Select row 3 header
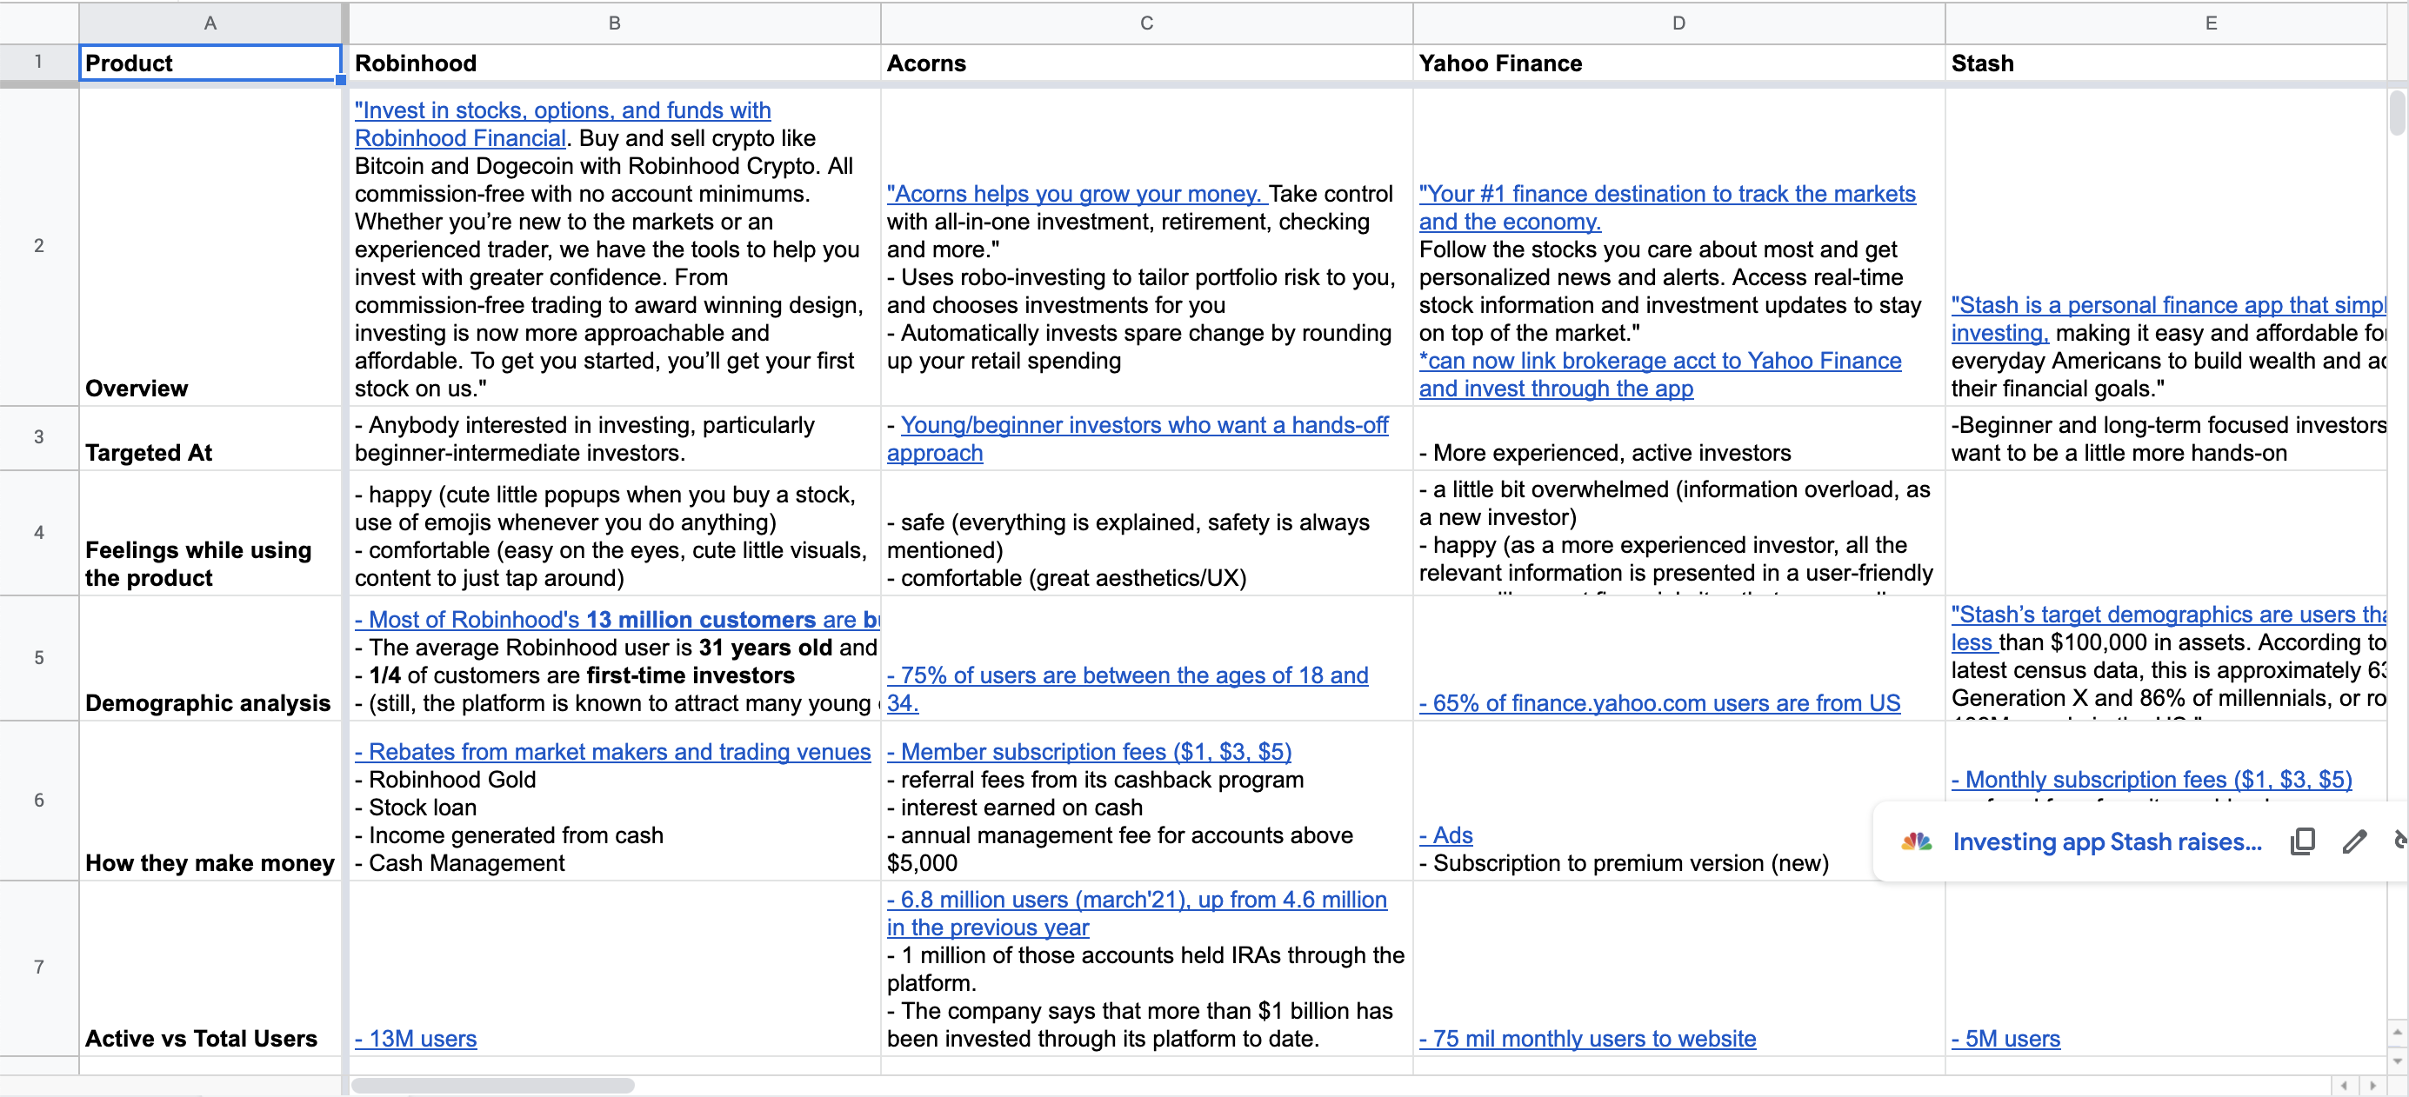 click(38, 437)
